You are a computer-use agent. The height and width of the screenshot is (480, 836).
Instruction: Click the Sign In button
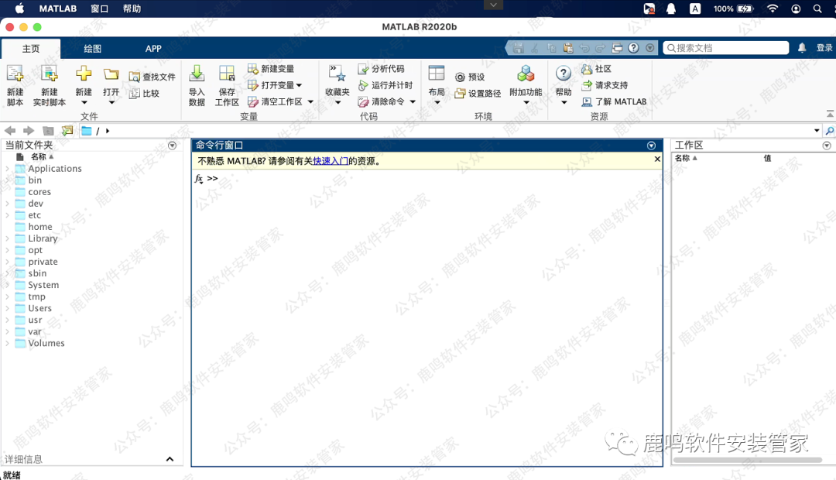pyautogui.click(x=824, y=48)
